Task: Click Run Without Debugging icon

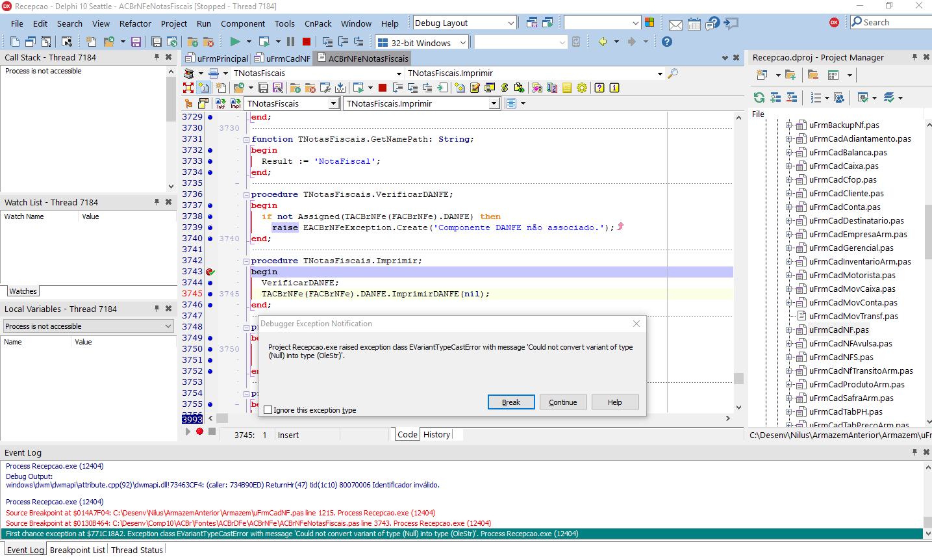Action: (264, 42)
